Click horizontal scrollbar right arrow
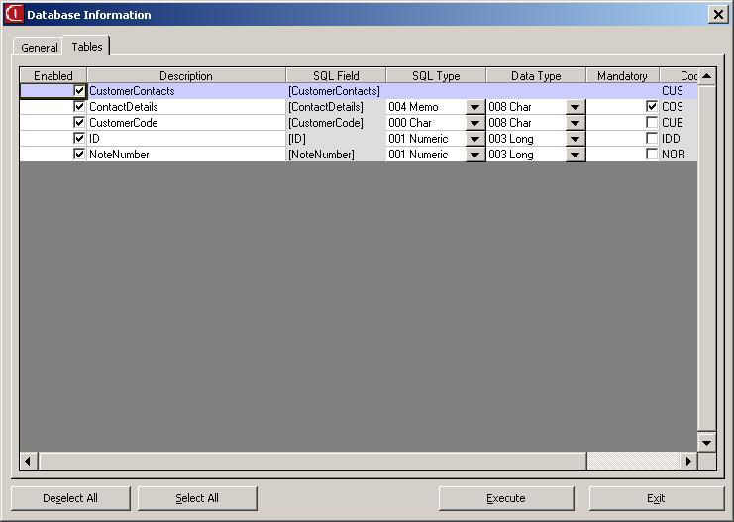The width and height of the screenshot is (734, 522). point(688,462)
